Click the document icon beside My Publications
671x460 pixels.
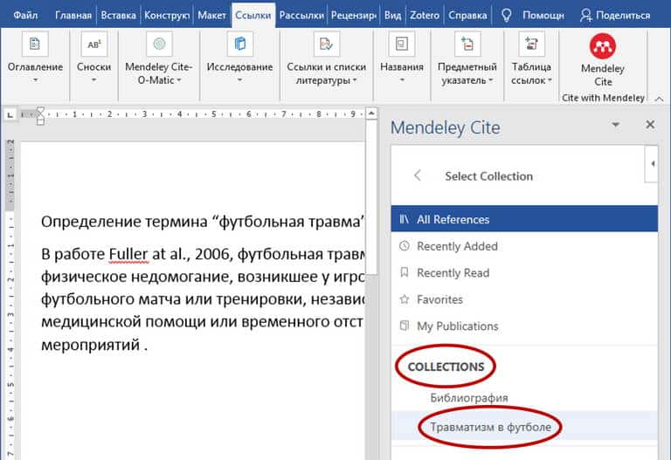point(405,326)
